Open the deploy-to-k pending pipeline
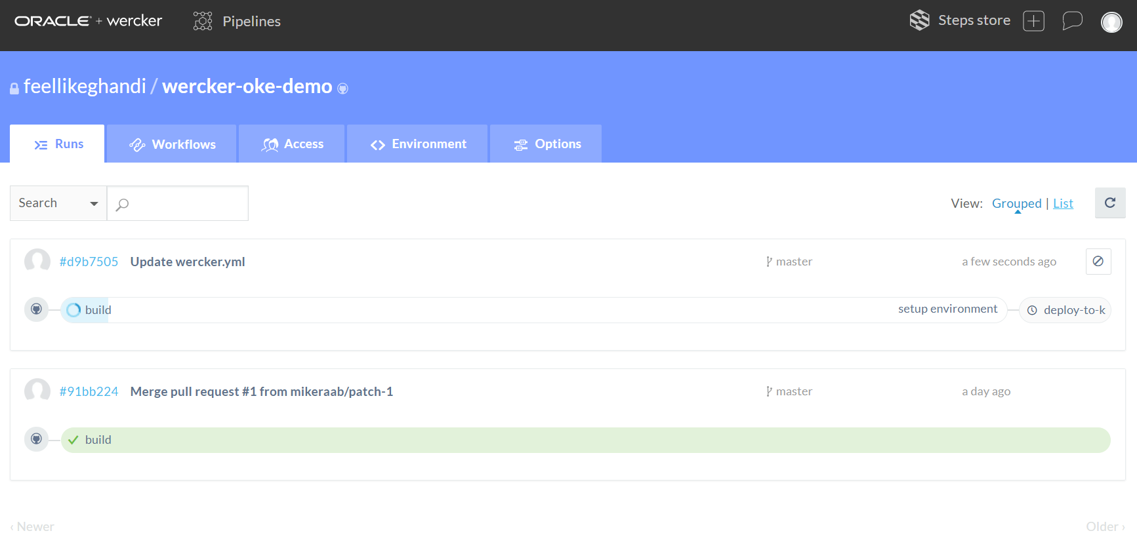The height and width of the screenshot is (550, 1137). [1065, 310]
